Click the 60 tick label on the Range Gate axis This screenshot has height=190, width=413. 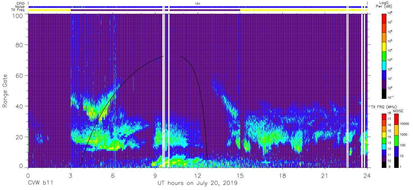(20, 75)
